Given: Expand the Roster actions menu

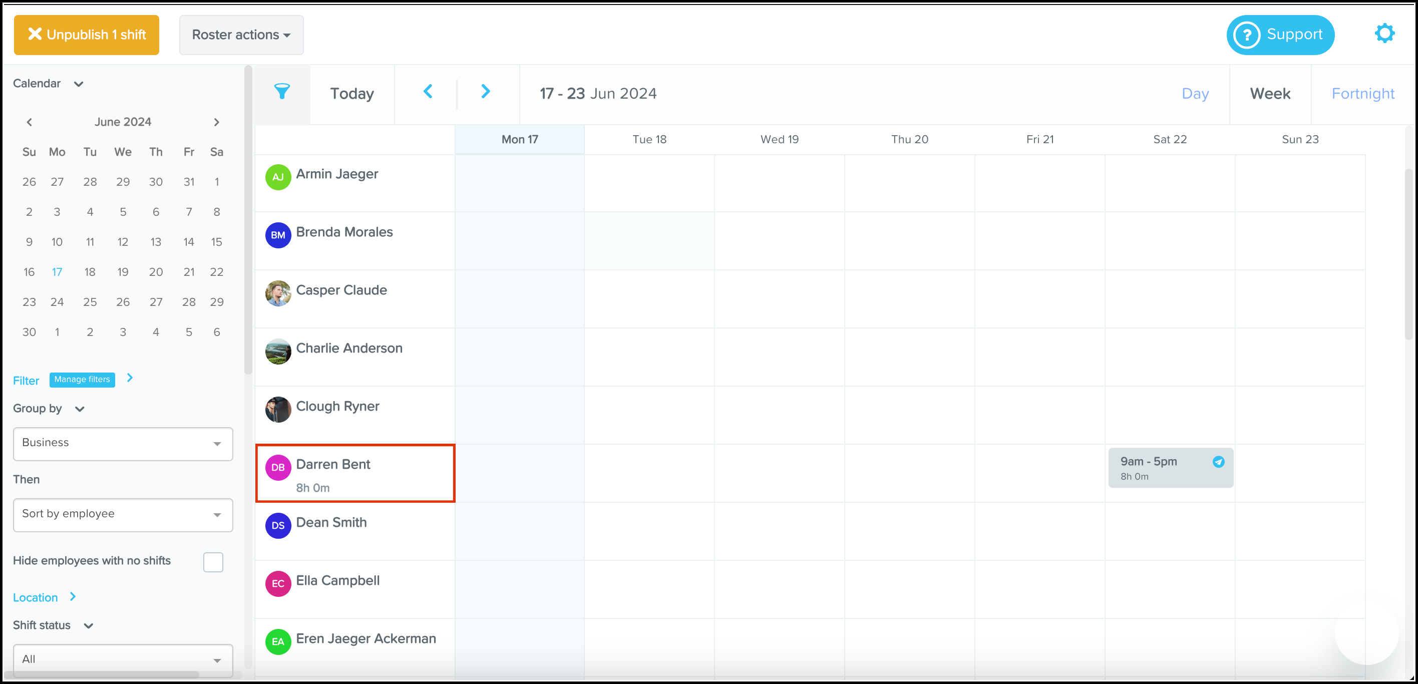Looking at the screenshot, I should point(241,35).
